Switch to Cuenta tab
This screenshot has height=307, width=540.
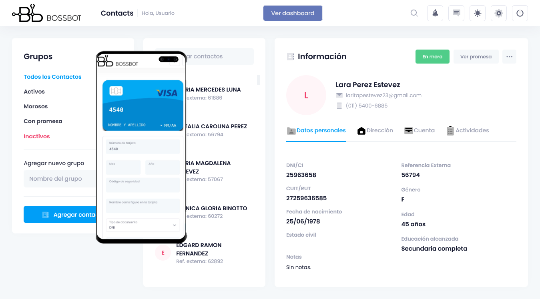[x=420, y=131]
